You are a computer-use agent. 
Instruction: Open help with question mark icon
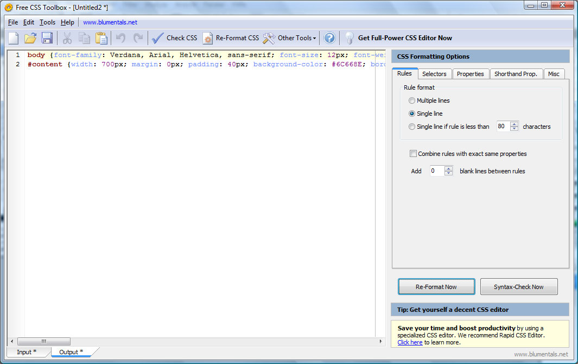(x=329, y=38)
